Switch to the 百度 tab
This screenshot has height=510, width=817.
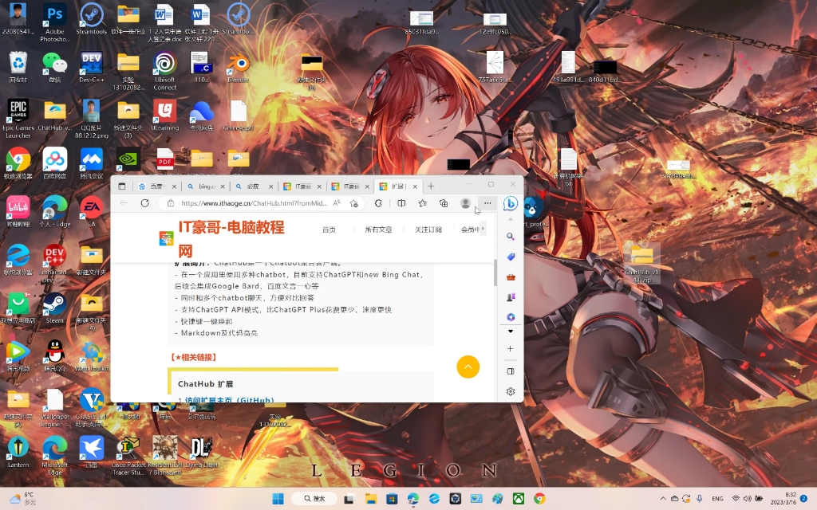point(156,186)
